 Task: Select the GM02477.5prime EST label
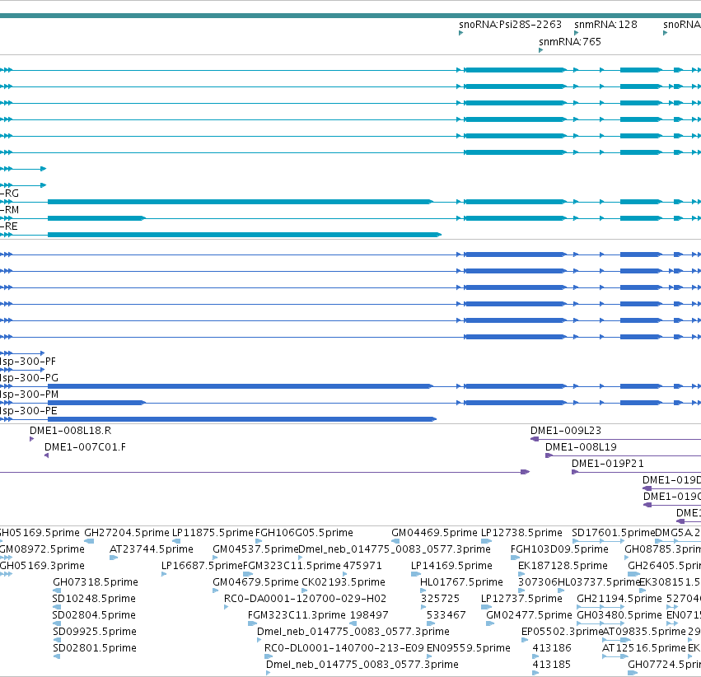tap(529, 615)
